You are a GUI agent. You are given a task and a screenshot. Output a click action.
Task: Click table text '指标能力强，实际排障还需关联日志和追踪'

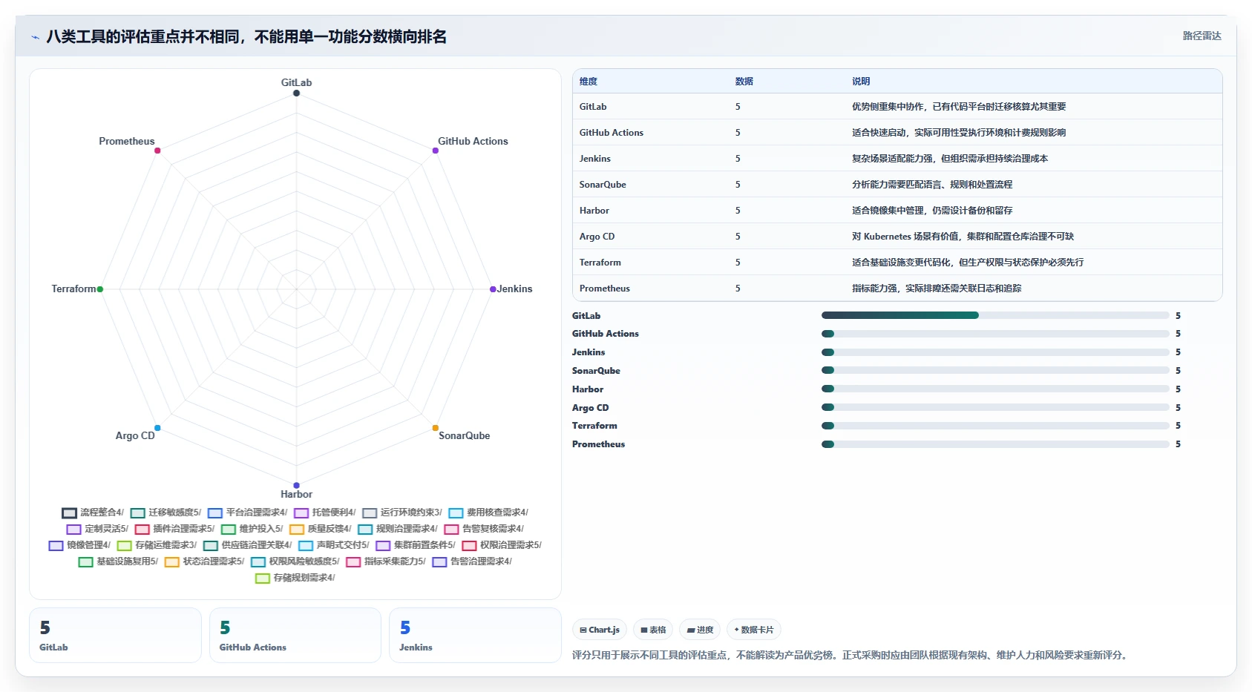(x=937, y=289)
